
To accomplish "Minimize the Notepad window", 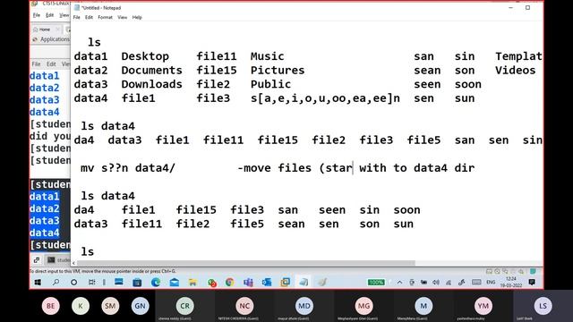I will click(511, 8).
